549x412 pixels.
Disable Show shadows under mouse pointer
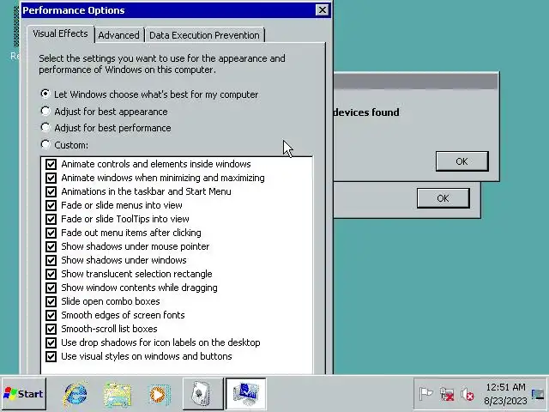(51, 246)
